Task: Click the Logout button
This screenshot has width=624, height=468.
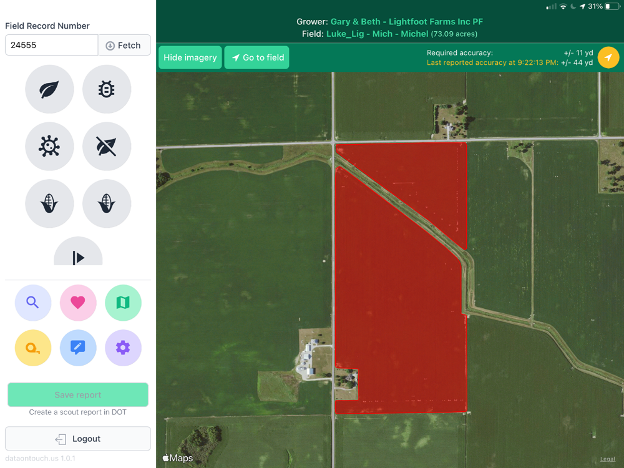Action: click(x=78, y=439)
